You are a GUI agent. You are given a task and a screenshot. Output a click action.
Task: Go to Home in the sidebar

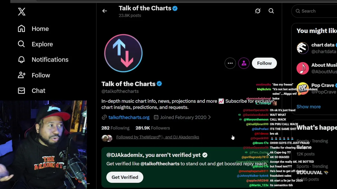(x=40, y=29)
